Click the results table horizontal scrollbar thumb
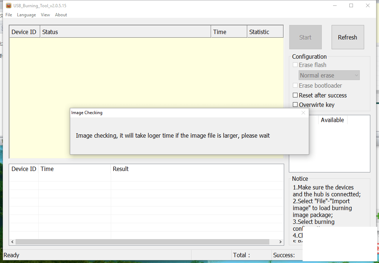The width and height of the screenshot is (379, 263). point(142,242)
